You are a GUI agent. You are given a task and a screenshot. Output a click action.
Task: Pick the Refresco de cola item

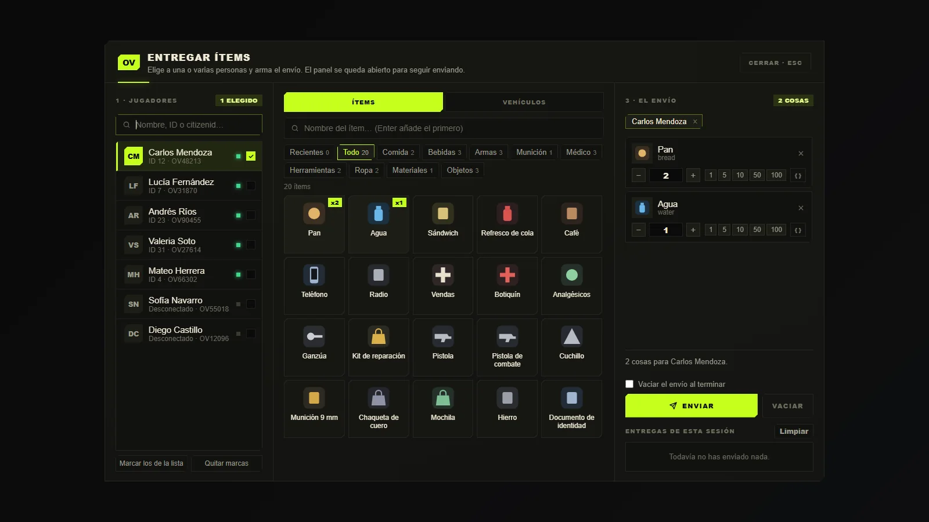coord(507,224)
